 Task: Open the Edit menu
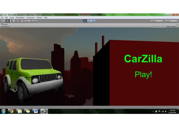pyautogui.click(x=6, y=17)
